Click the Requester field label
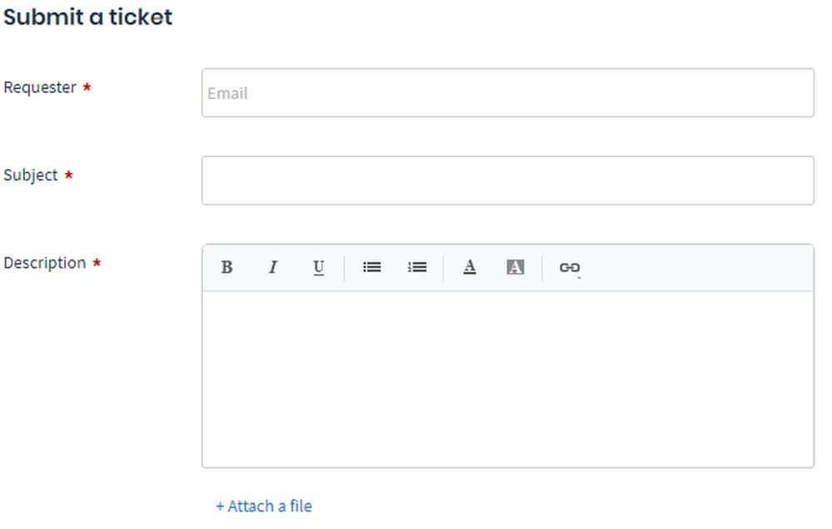This screenshot has width=832, height=529. tap(40, 87)
